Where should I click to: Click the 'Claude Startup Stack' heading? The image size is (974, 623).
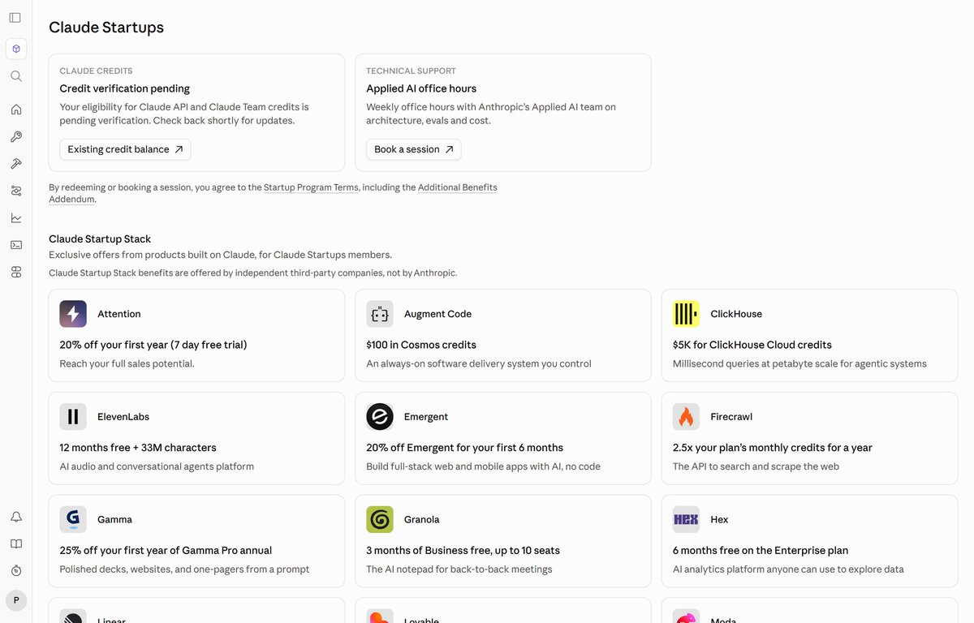click(100, 239)
